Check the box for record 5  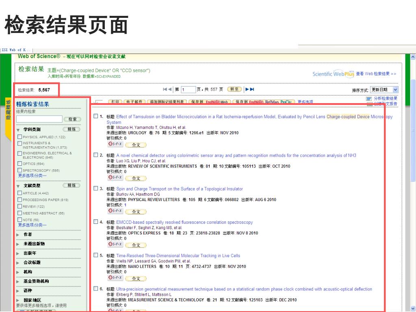pyautogui.click(x=96, y=255)
